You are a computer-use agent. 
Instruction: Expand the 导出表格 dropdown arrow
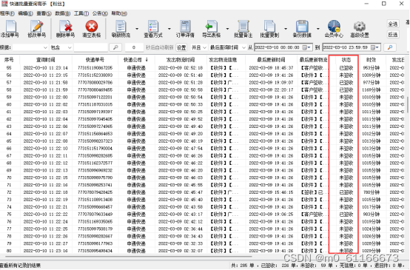tap(227, 29)
